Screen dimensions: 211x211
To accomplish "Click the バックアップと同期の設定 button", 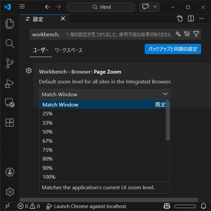I will tap(173, 49).
